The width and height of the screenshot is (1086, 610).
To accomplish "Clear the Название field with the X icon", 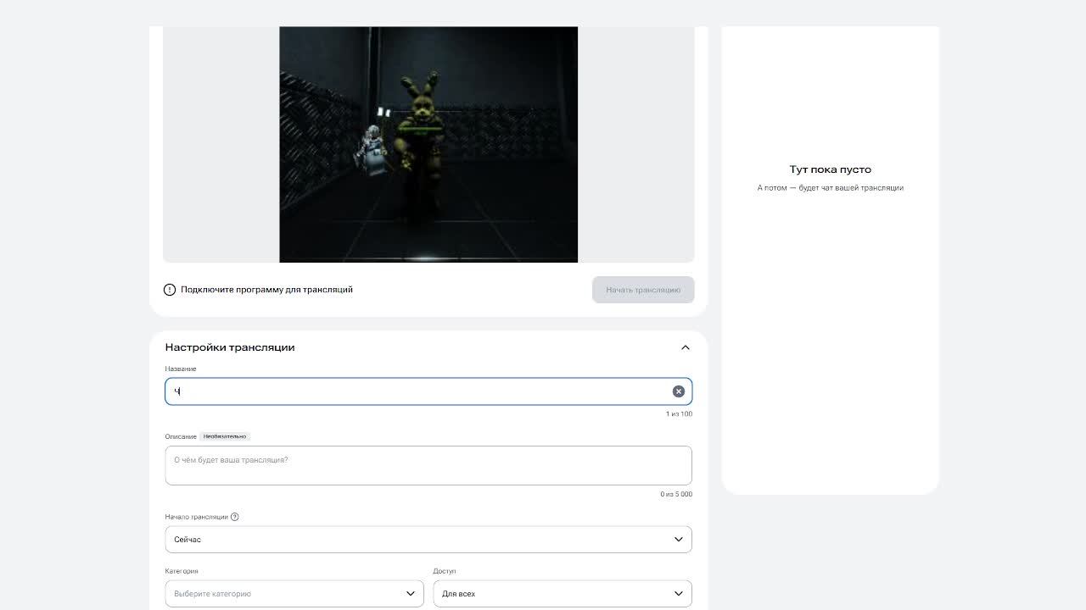I will click(x=679, y=391).
